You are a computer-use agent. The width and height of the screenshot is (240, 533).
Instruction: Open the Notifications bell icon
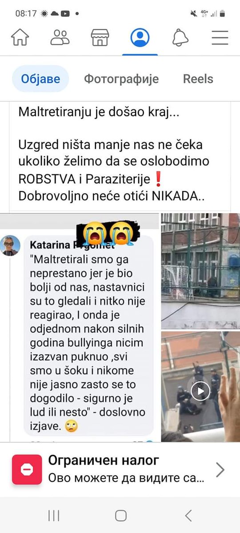(180, 38)
